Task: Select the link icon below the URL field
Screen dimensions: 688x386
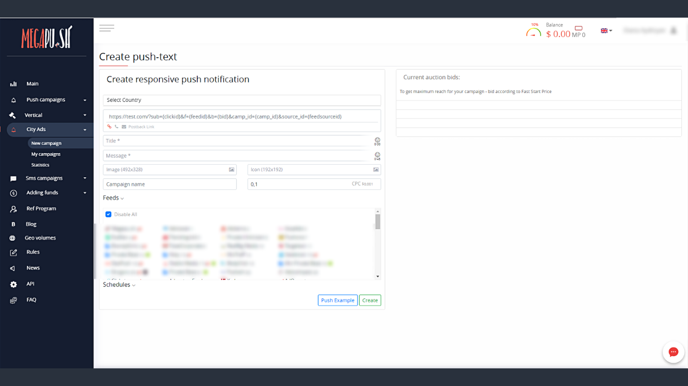Action: coord(109,127)
